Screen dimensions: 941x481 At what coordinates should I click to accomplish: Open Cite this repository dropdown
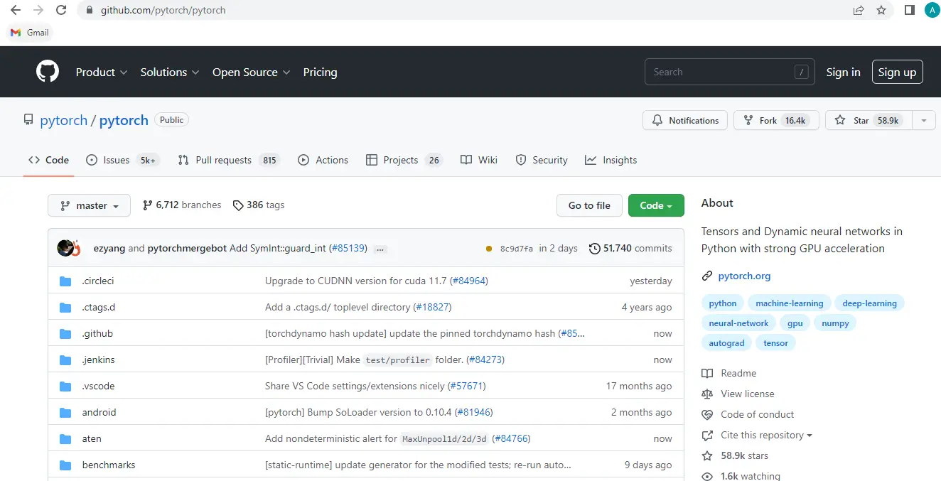pos(766,435)
